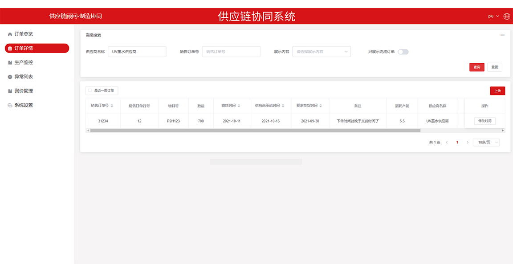513x278 pixels.
Task: Click the warning icon beside 异常列表
Action: (10, 77)
